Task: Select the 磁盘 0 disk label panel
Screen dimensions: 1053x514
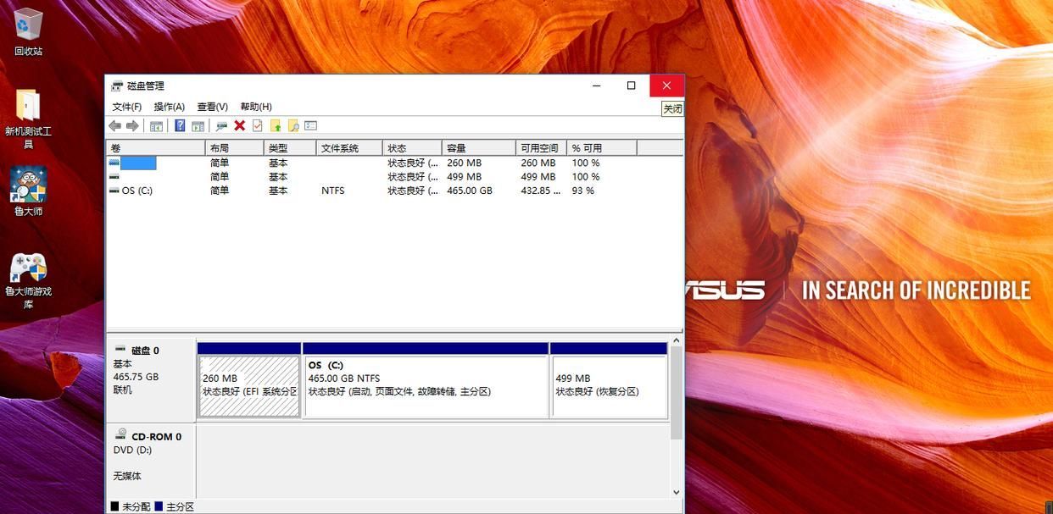Action: coord(151,379)
